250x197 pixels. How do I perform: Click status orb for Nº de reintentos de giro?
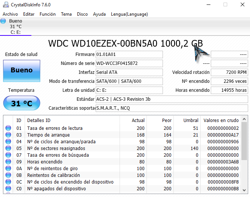point(8,168)
